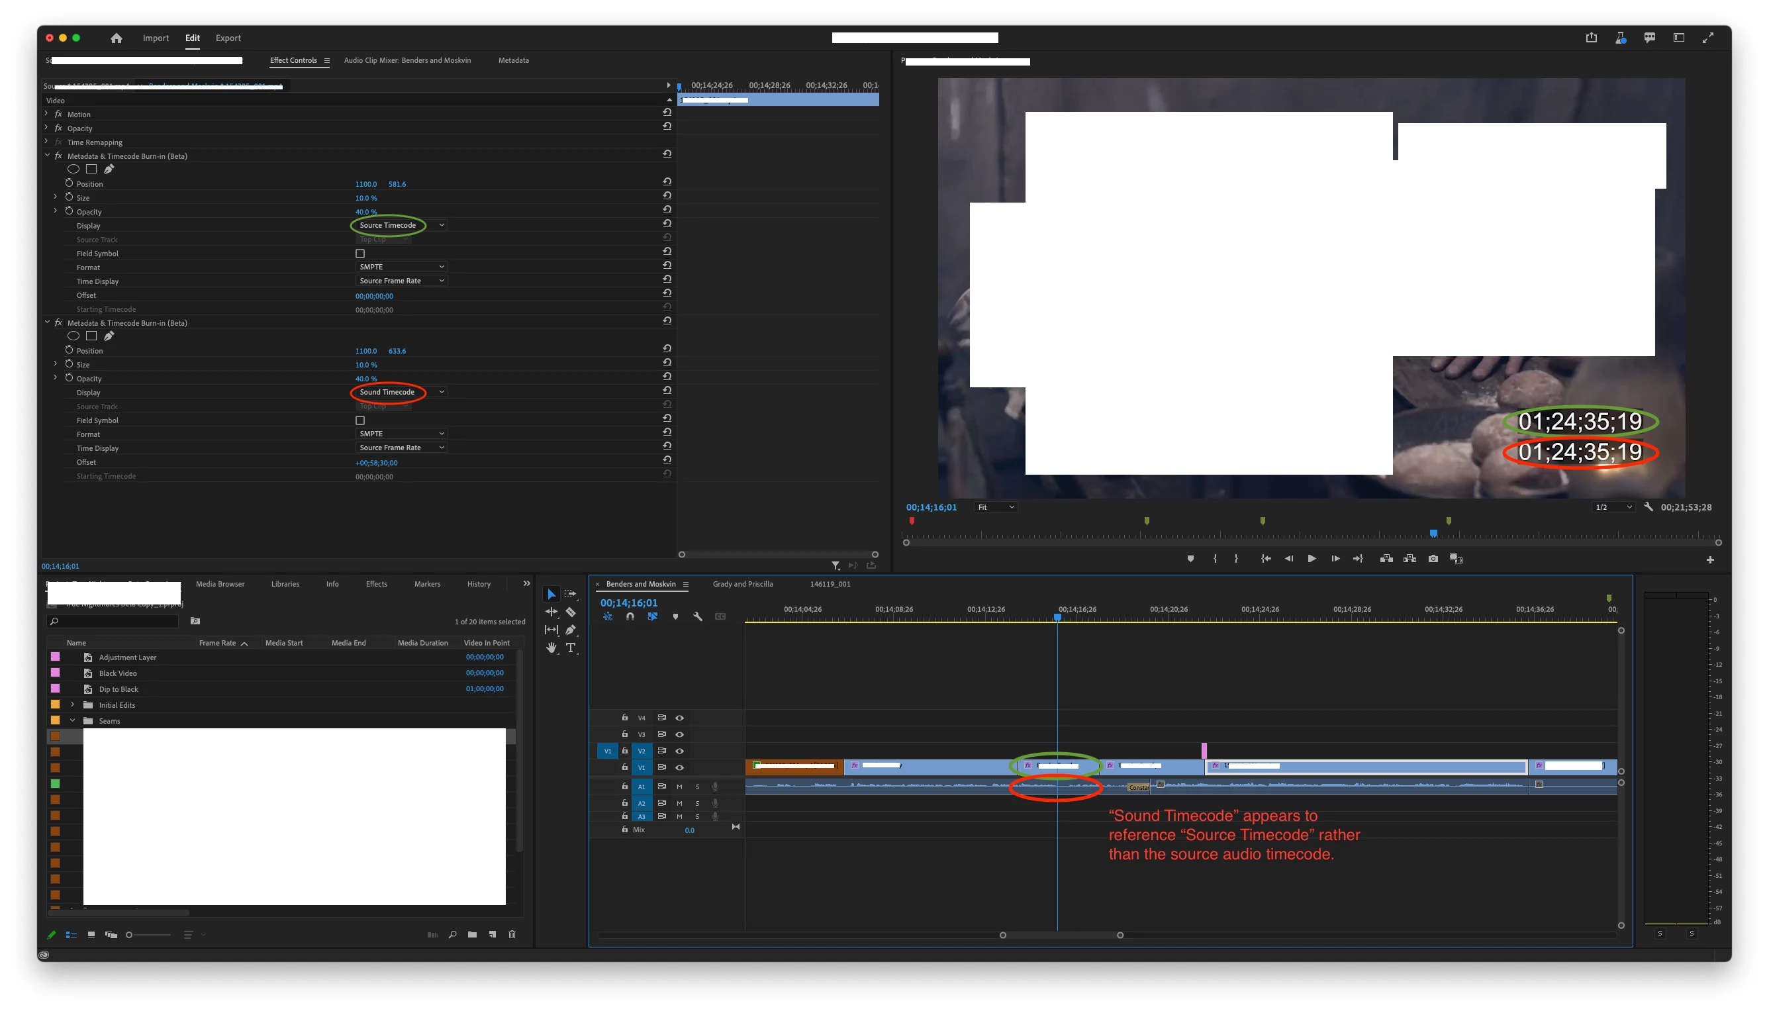Switch to the Export tab
Image resolution: width=1769 pixels, height=1011 pixels.
228,38
